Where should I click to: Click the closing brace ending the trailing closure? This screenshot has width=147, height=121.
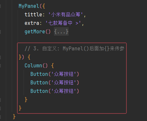20,108
